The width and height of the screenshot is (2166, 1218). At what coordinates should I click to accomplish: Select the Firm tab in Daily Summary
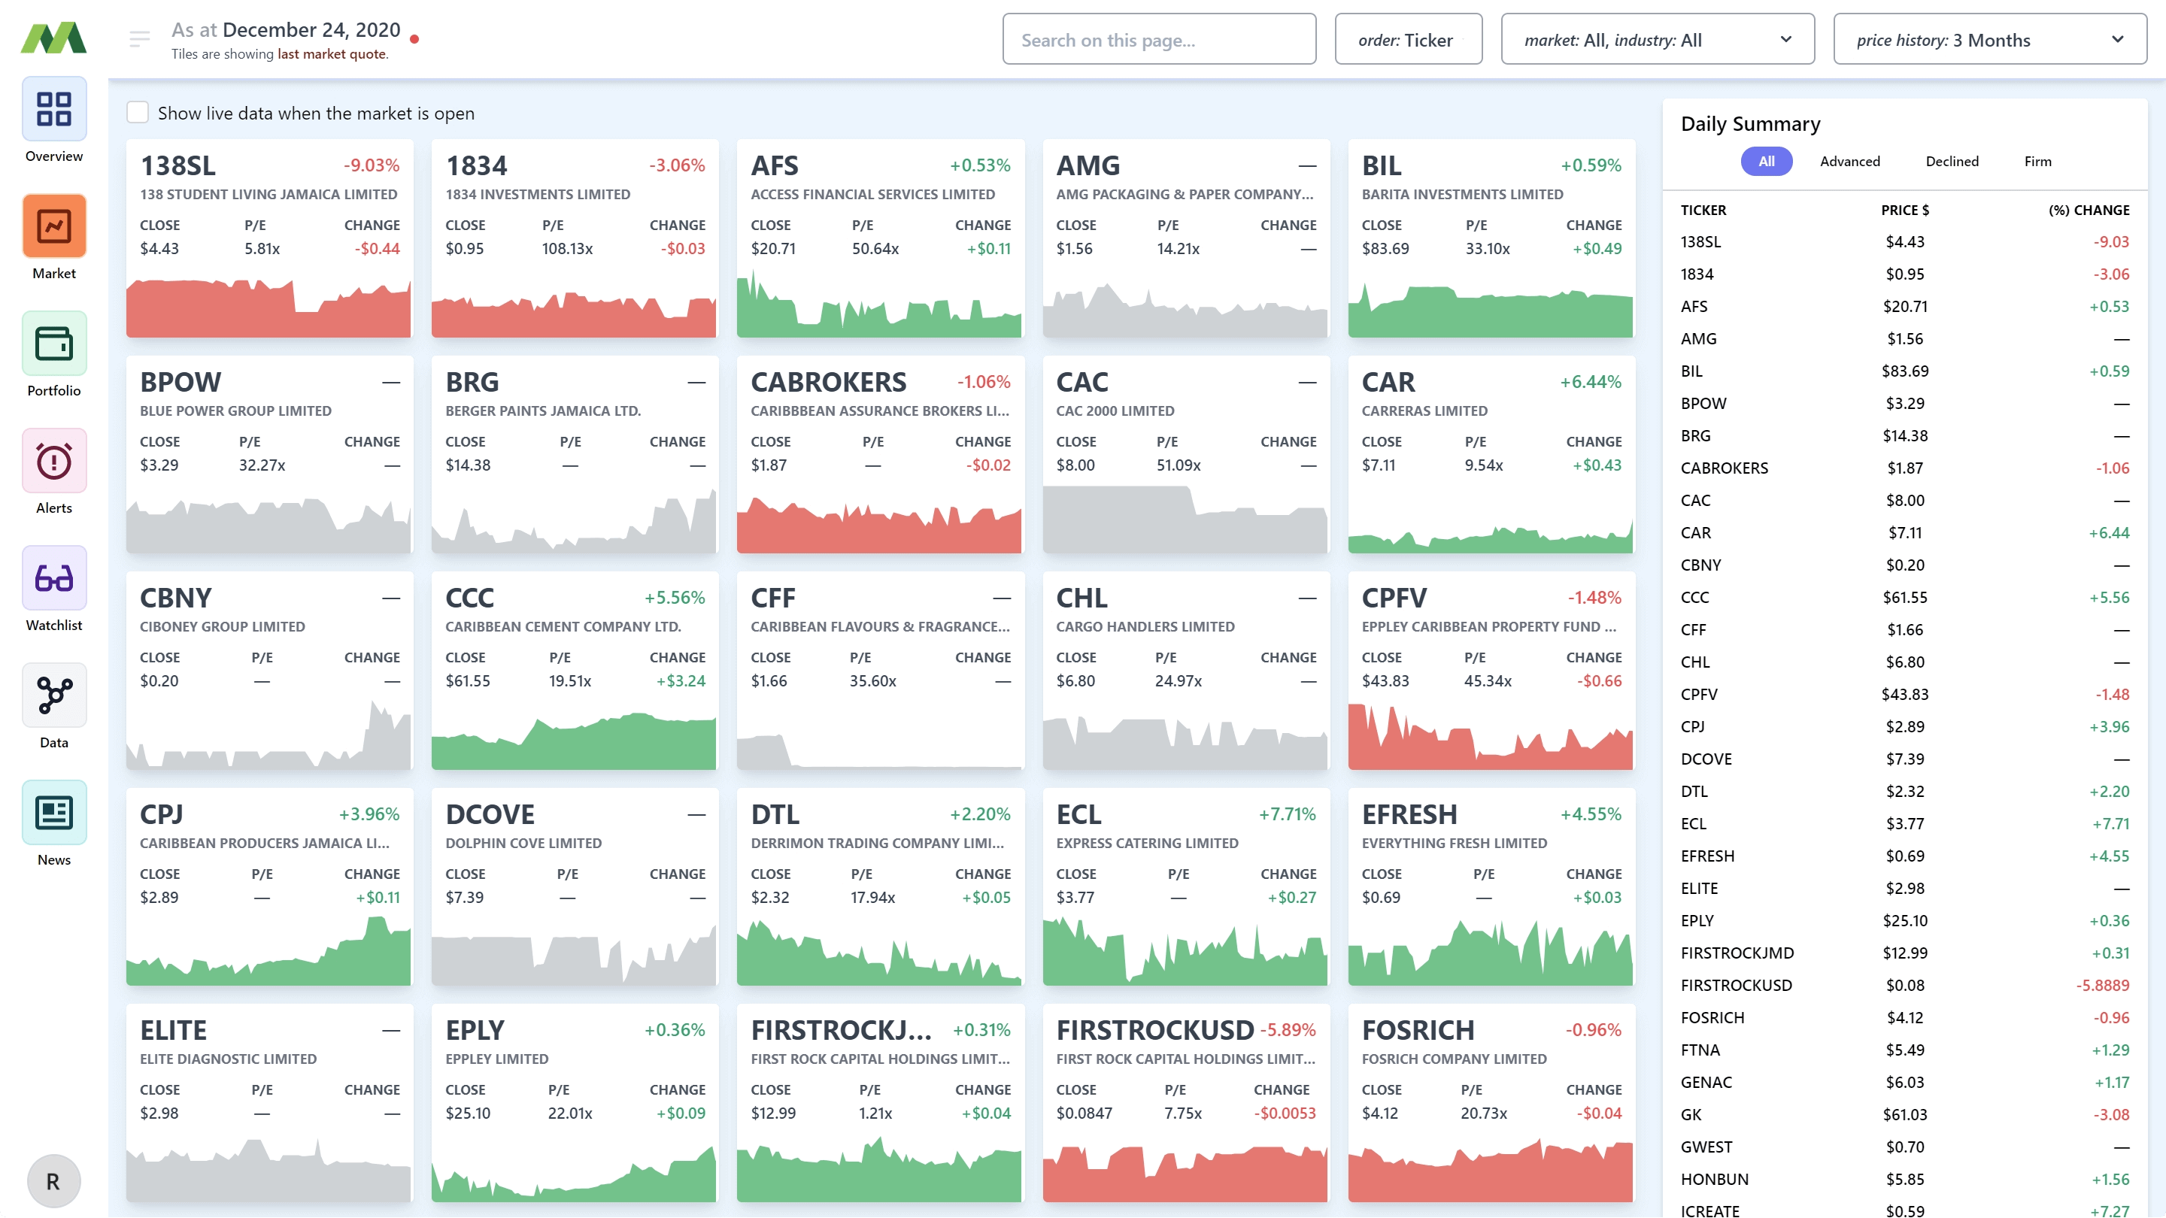tap(2037, 162)
